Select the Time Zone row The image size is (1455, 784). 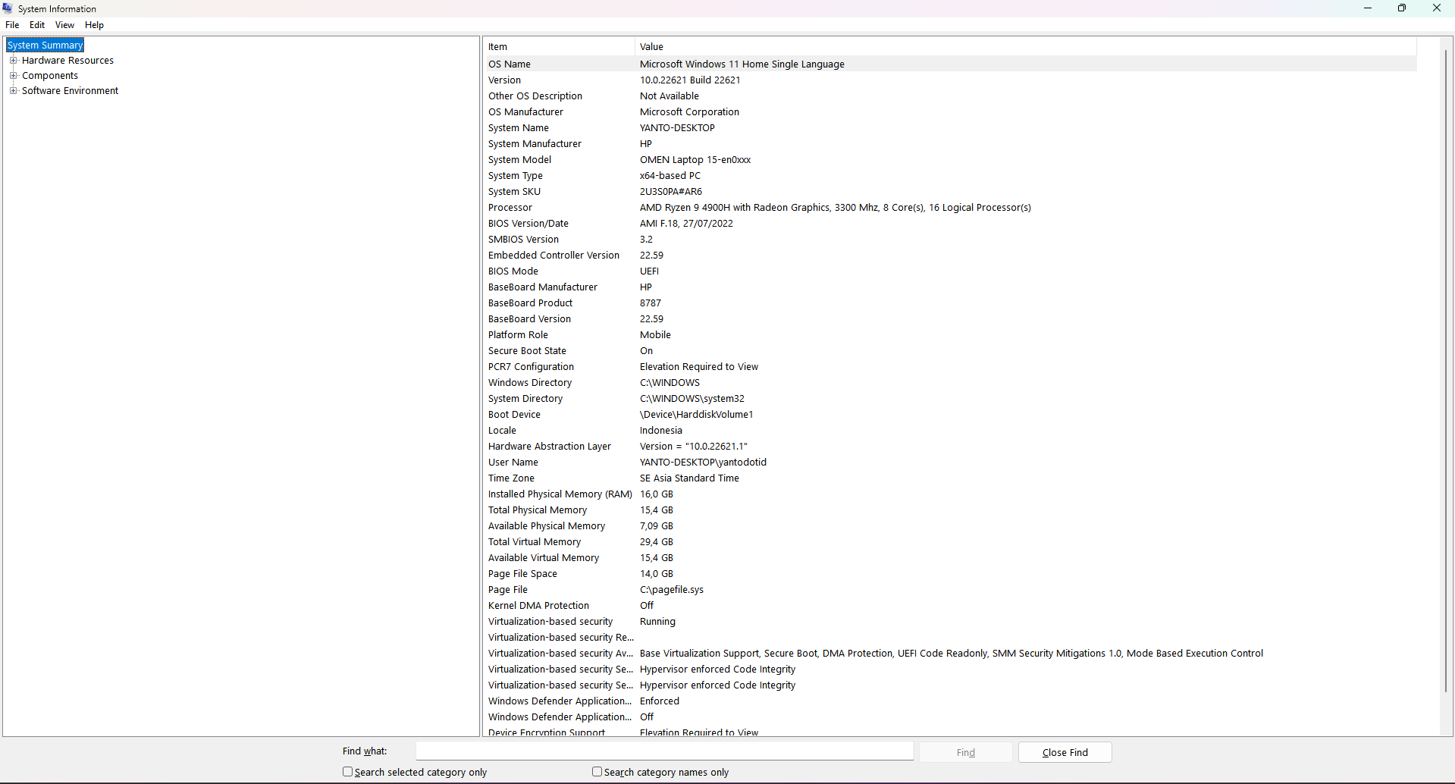coord(951,478)
